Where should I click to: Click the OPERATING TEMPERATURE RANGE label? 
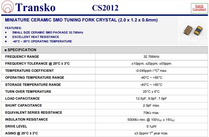pyautogui.click(x=35, y=77)
